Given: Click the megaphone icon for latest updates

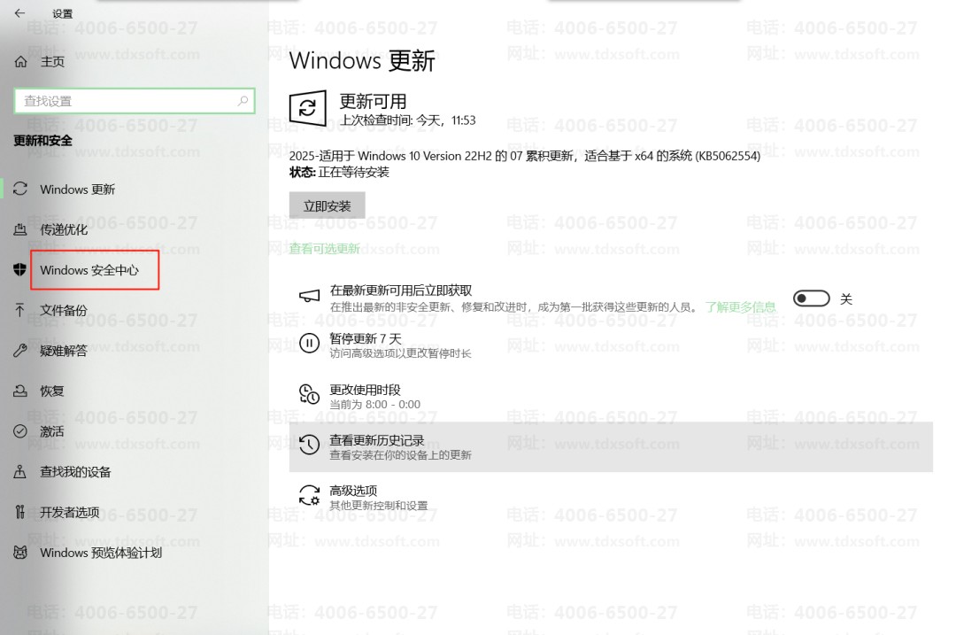Looking at the screenshot, I should tap(309, 296).
